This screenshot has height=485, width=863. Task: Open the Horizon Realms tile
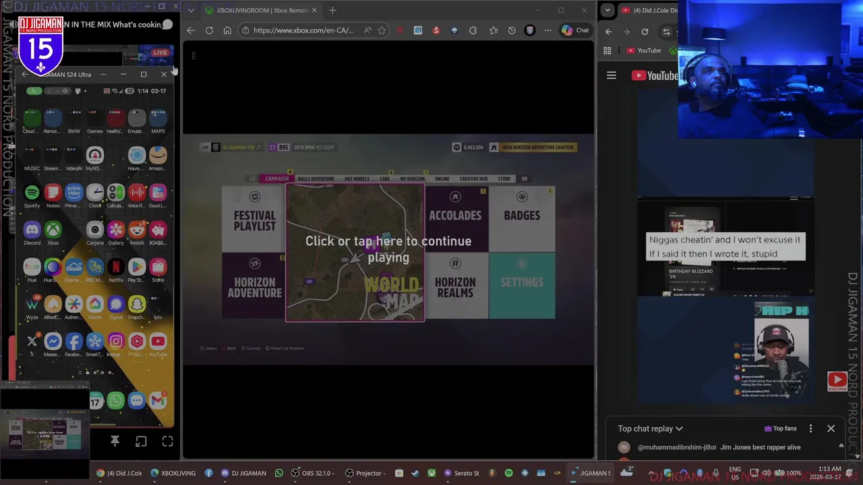[455, 286]
